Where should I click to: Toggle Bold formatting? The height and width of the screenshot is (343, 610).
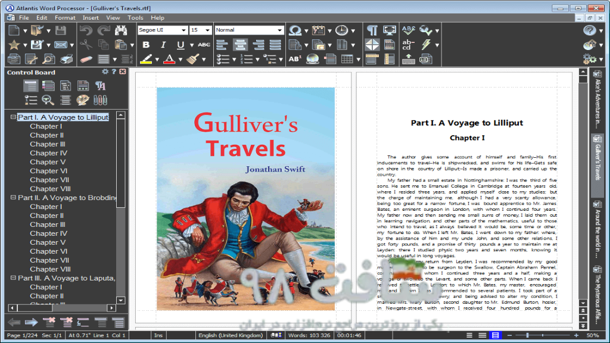[x=146, y=45]
